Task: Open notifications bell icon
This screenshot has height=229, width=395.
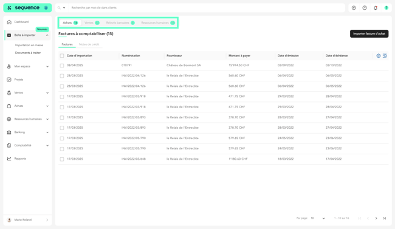Action: 376,8
